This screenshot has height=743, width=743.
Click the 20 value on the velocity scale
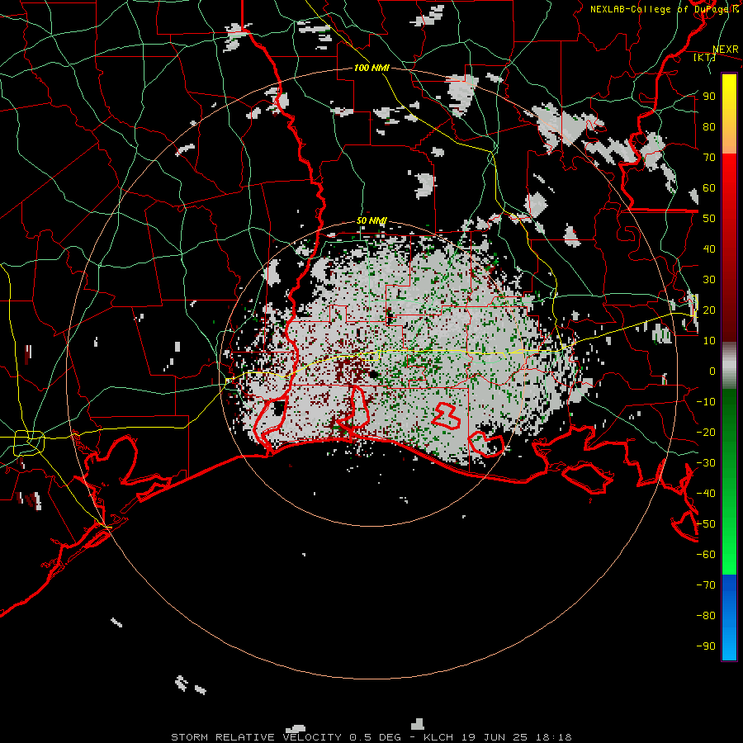tap(709, 310)
